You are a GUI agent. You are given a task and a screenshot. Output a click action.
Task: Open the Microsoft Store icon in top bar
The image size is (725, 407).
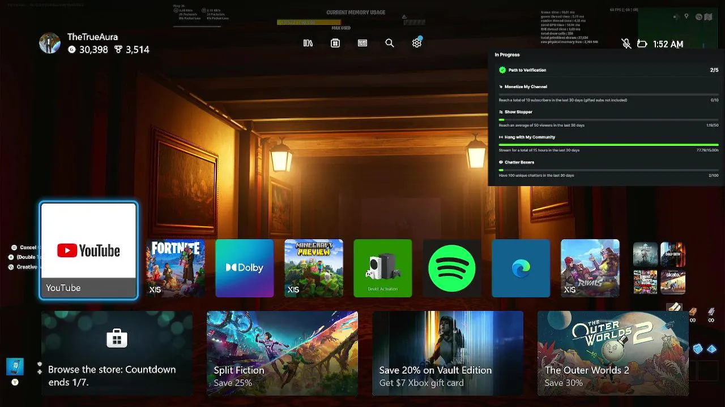click(335, 43)
